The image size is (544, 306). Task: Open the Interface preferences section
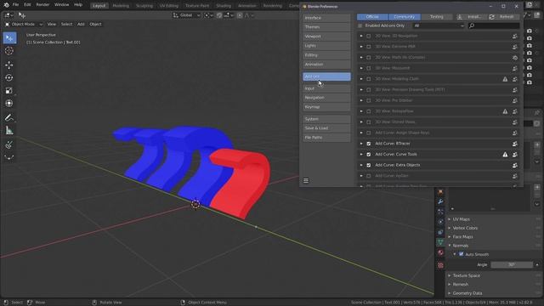326,18
